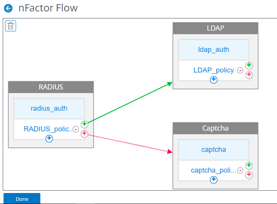This screenshot has height=204, width=277.
Task: Add policy with blue plus under Captcha
Action: pos(214,180)
